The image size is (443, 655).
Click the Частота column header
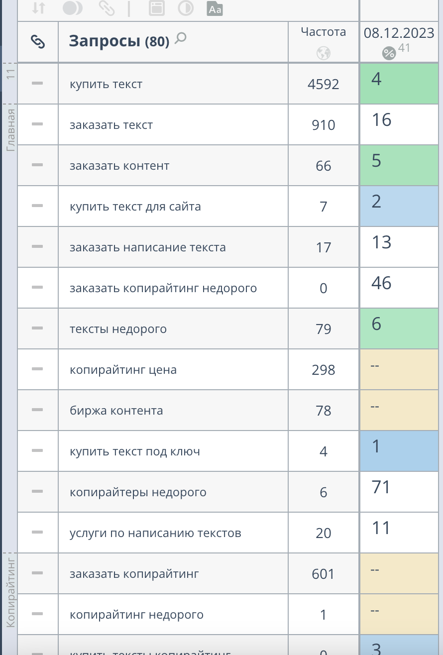[324, 32]
